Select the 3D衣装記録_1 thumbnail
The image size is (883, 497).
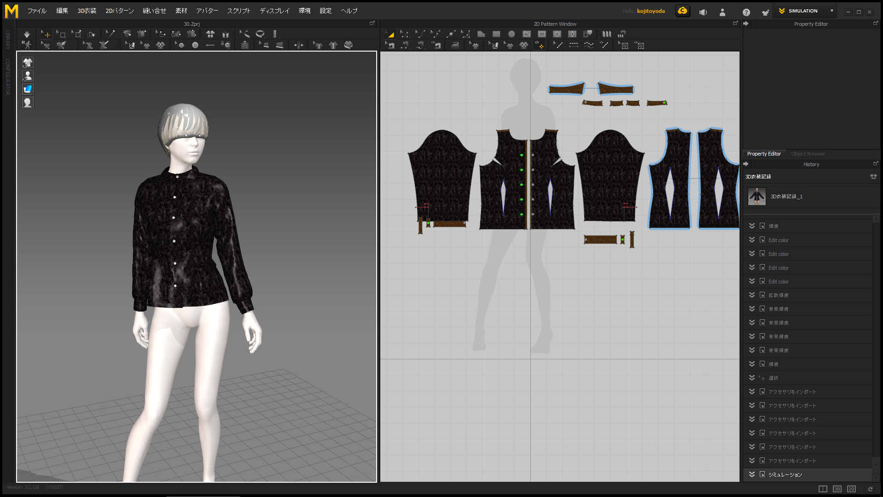click(x=757, y=196)
